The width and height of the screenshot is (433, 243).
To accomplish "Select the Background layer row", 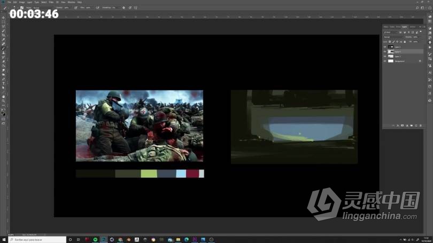I will click(404, 61).
